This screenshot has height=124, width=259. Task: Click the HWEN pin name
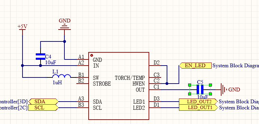coord(139,84)
